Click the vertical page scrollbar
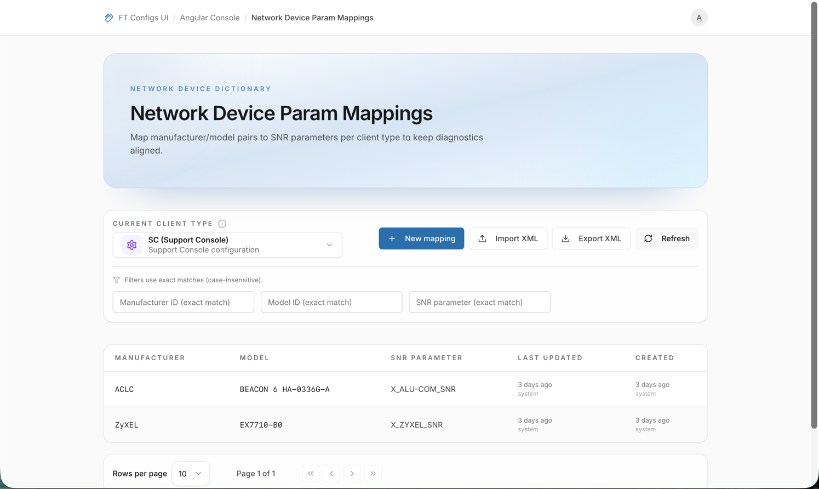 815,215
